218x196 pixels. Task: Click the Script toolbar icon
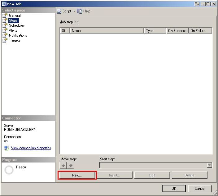pos(59,11)
